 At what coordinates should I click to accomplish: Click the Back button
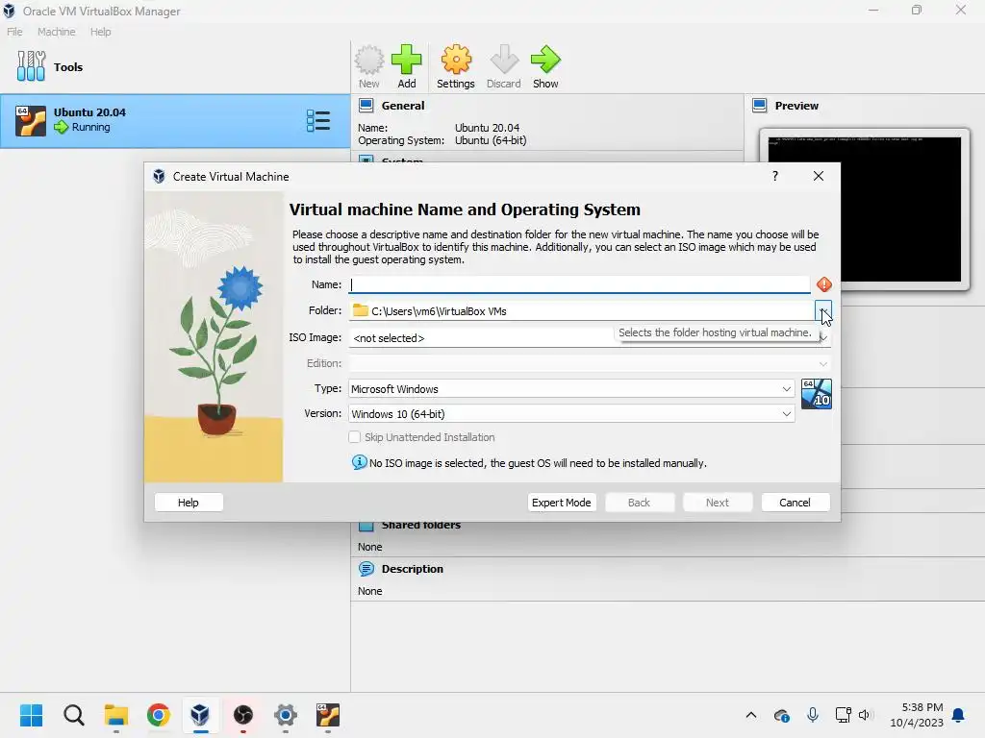[640, 502]
